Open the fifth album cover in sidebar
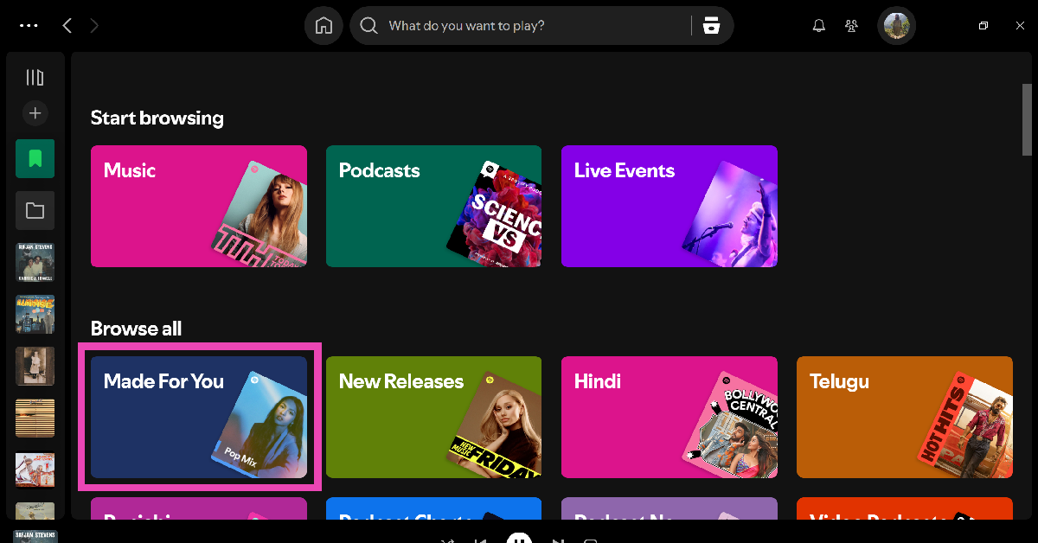1038x543 pixels. coord(35,470)
